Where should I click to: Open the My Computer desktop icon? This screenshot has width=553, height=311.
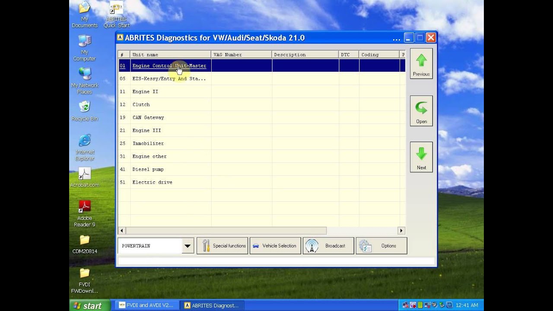click(85, 48)
